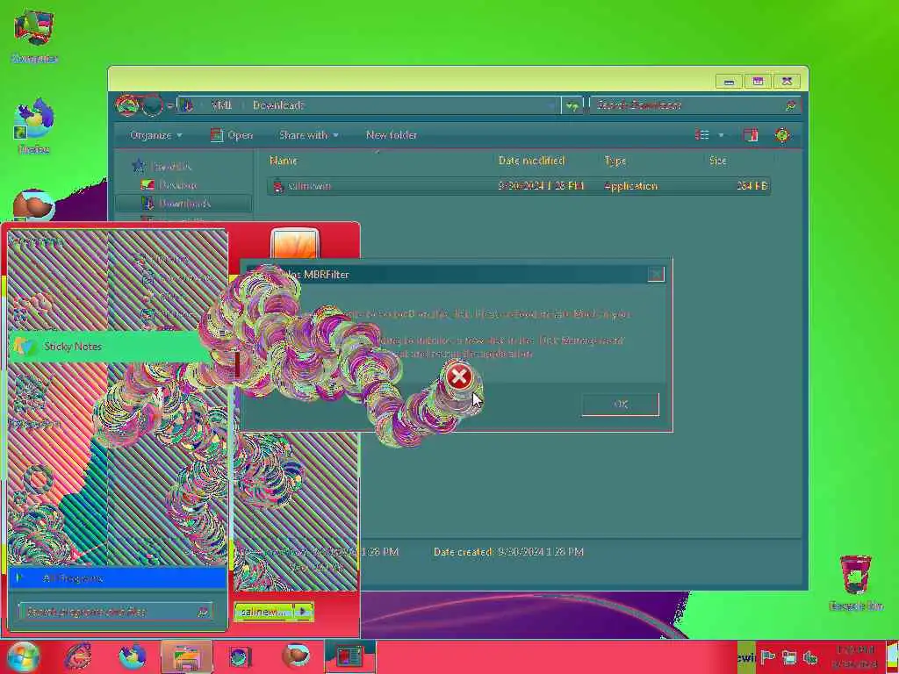Close the MBRFilter error dialog

tap(656, 275)
